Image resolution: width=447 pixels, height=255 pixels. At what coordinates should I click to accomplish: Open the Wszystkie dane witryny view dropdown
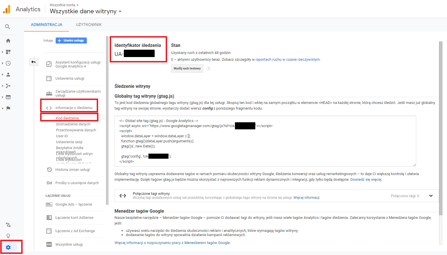pos(86,11)
